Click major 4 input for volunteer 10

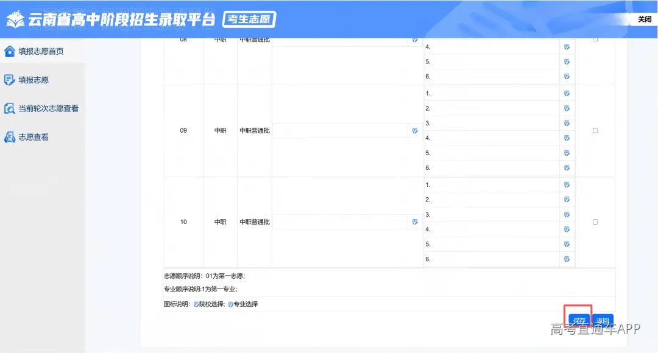492,229
